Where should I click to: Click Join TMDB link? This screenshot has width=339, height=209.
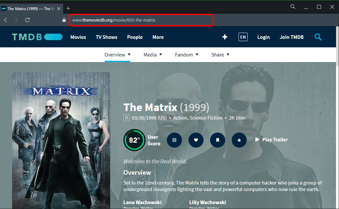(292, 37)
